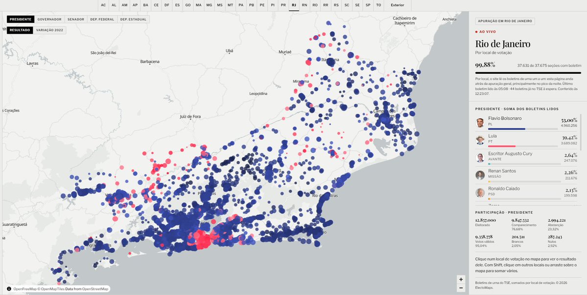Select state GO in the top bar

click(x=188, y=5)
